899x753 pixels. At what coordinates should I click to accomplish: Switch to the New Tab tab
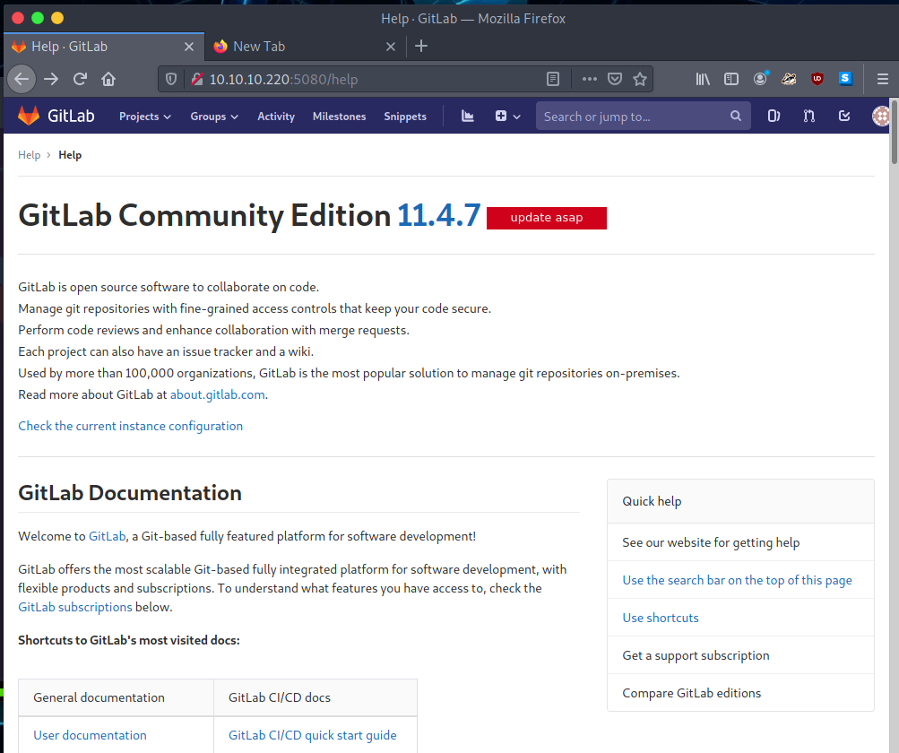pos(304,47)
